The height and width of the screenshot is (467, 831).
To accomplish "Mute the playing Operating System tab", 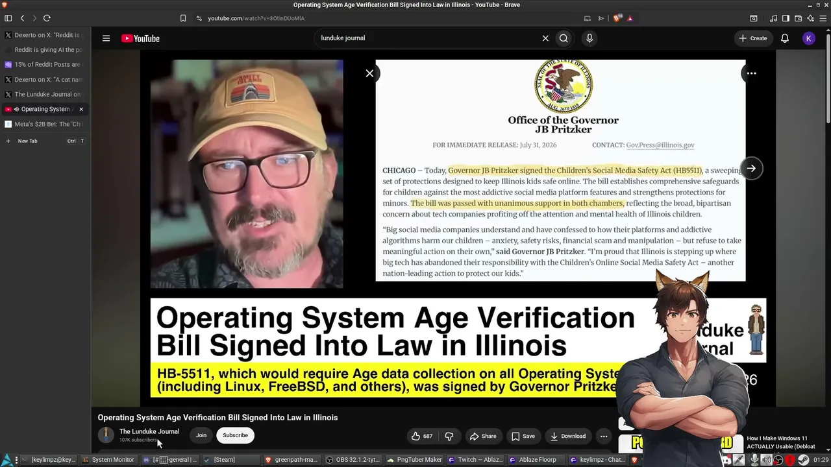I will point(16,109).
